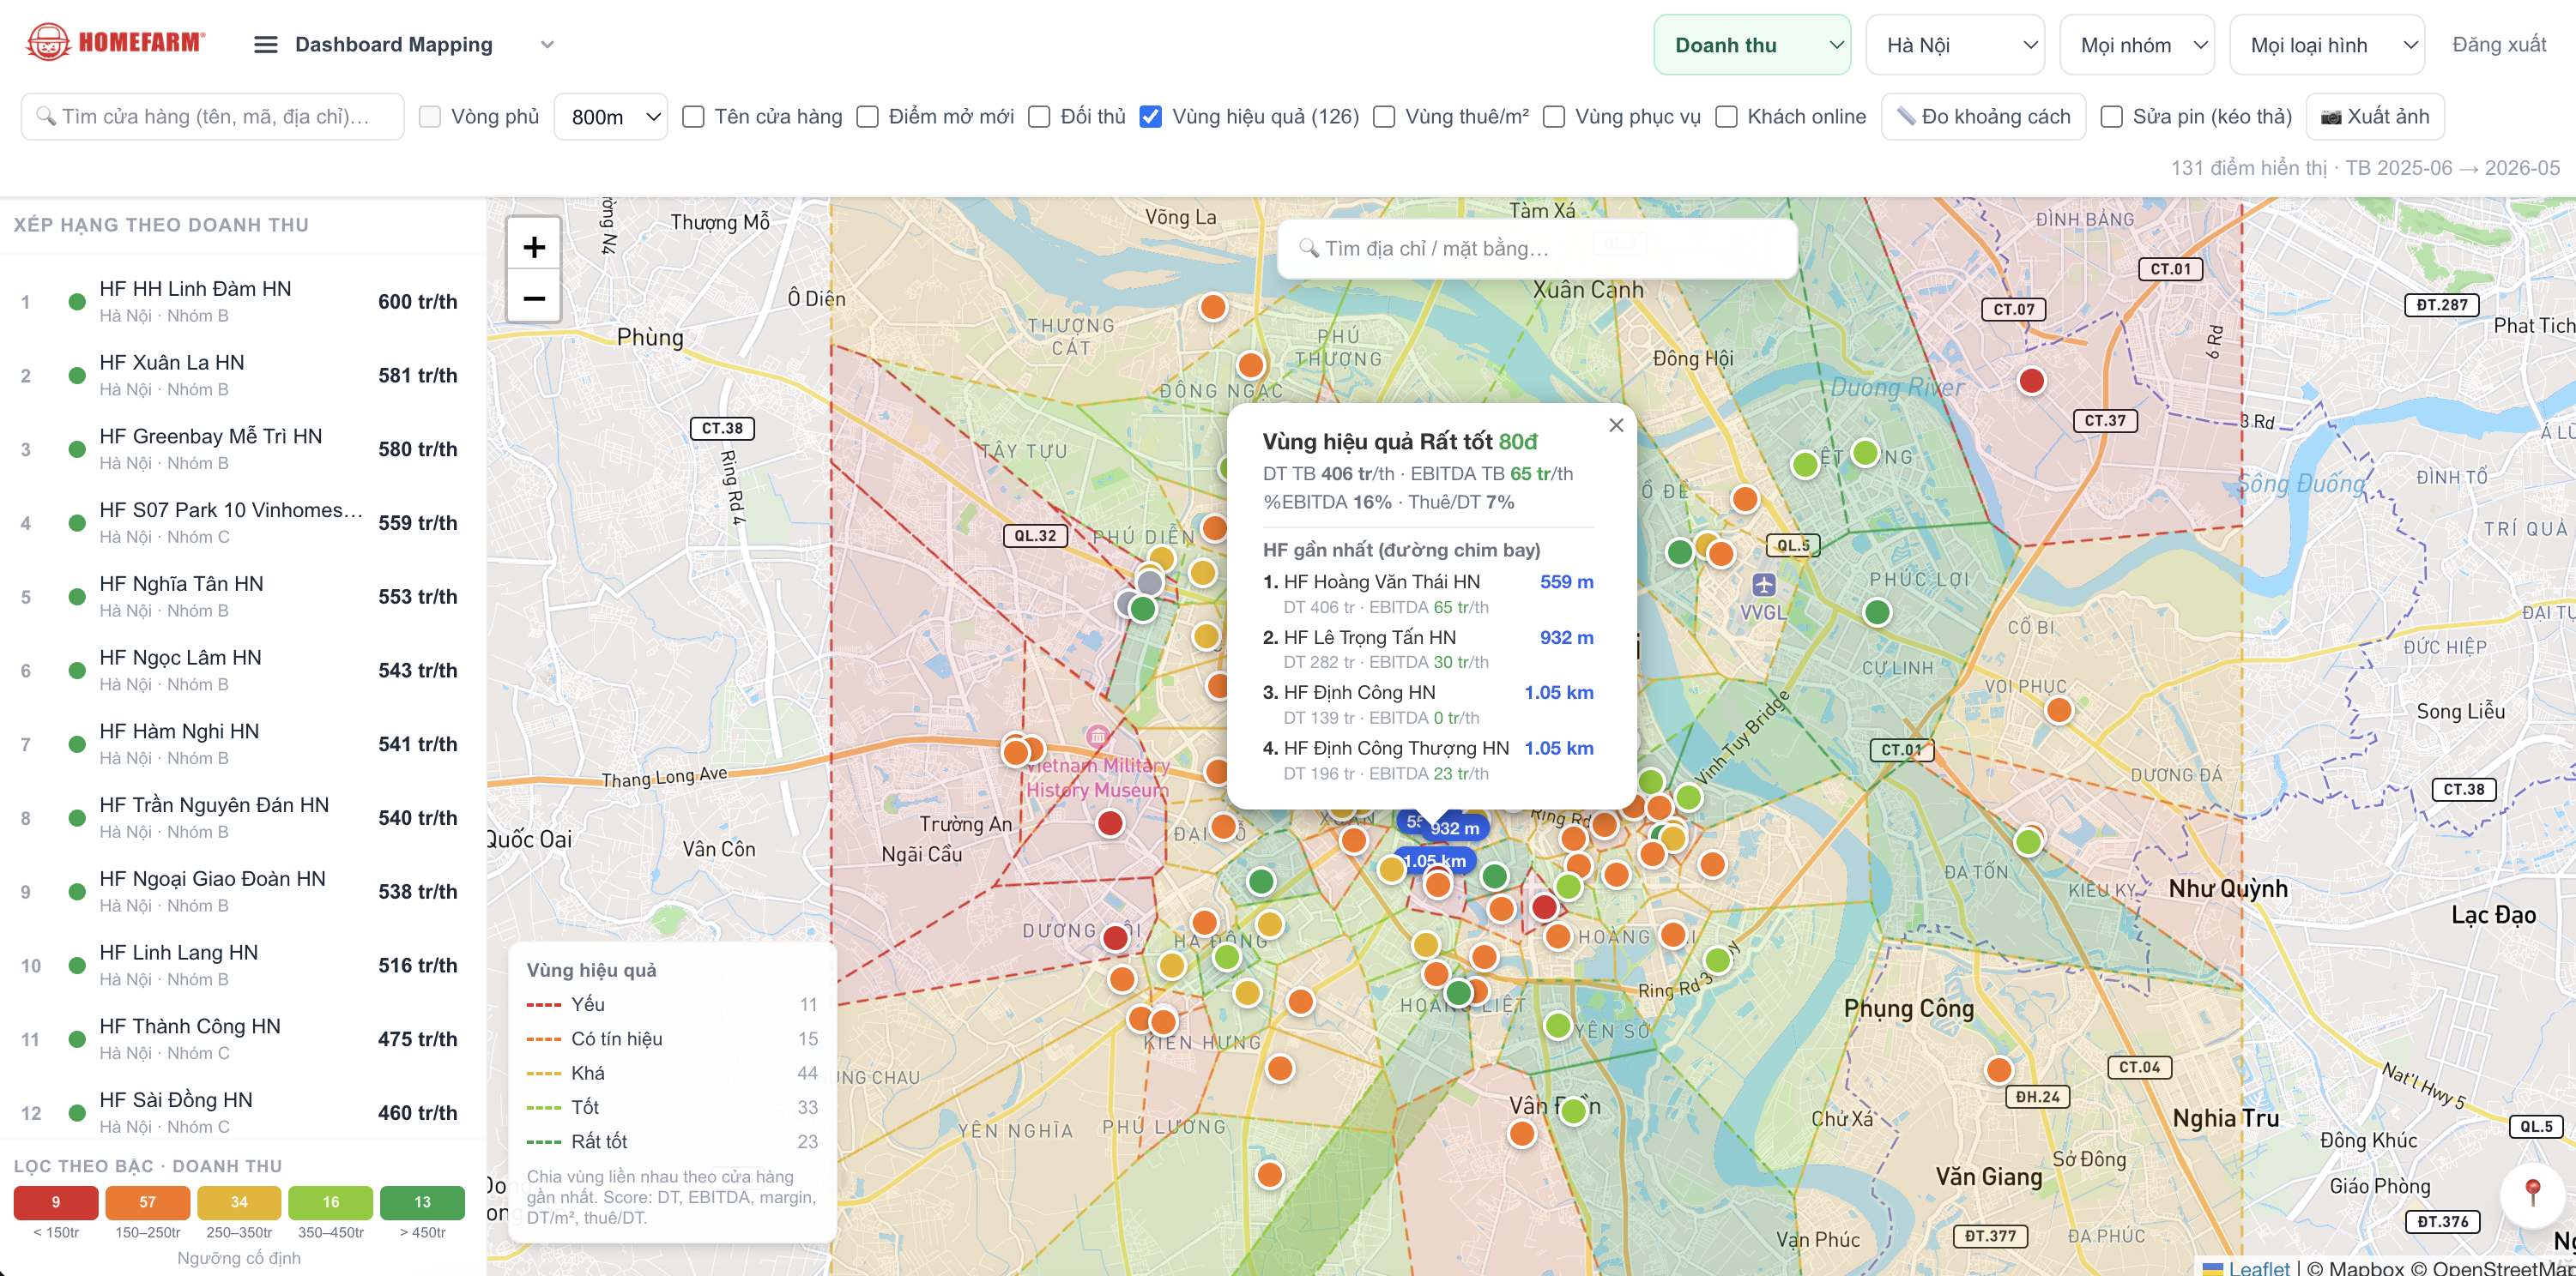Enable the Tên cửa hàng checkbox
This screenshot has width=2576, height=1276.
tap(693, 117)
